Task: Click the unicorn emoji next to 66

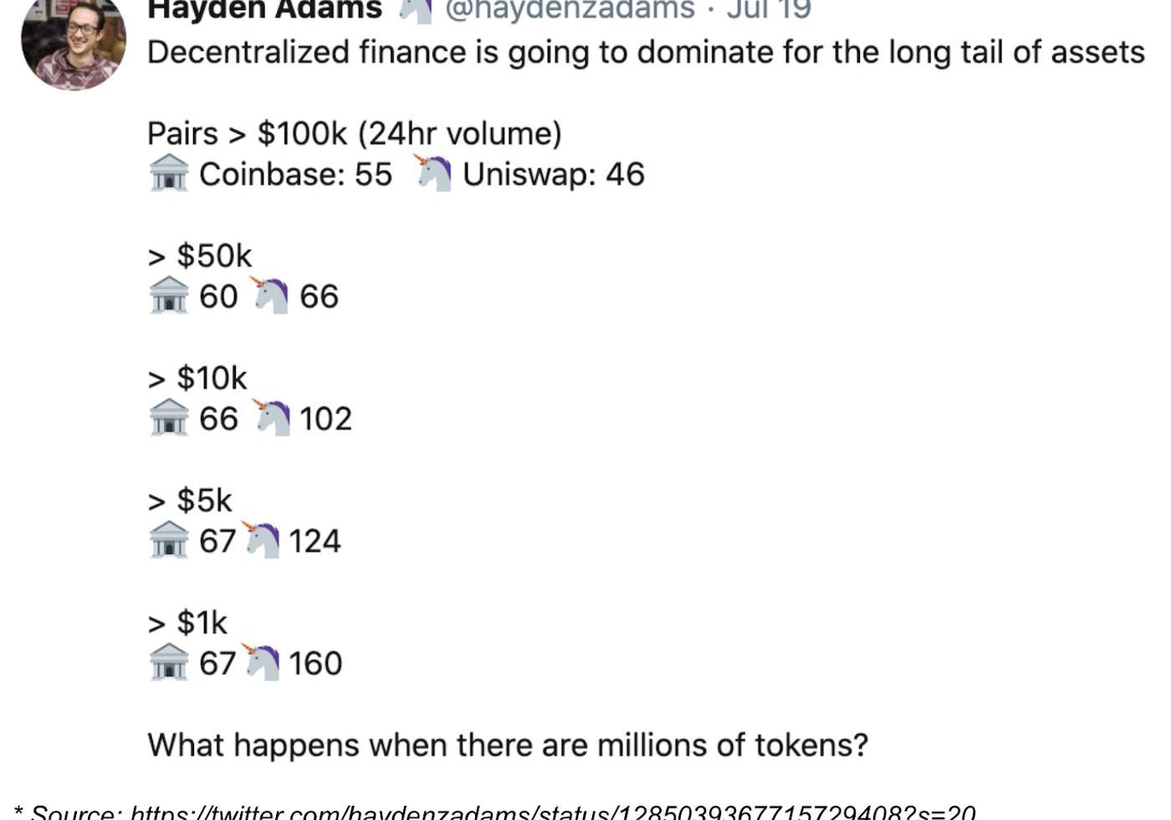Action: [269, 295]
